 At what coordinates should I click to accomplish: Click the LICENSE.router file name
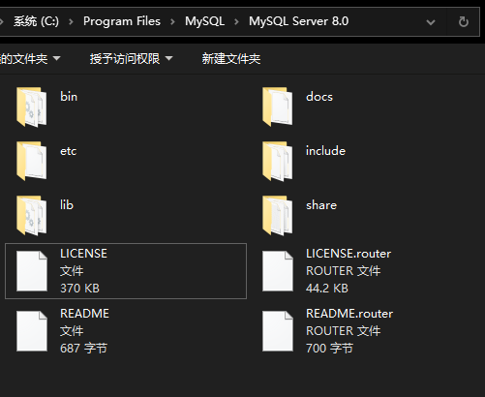[x=349, y=254]
